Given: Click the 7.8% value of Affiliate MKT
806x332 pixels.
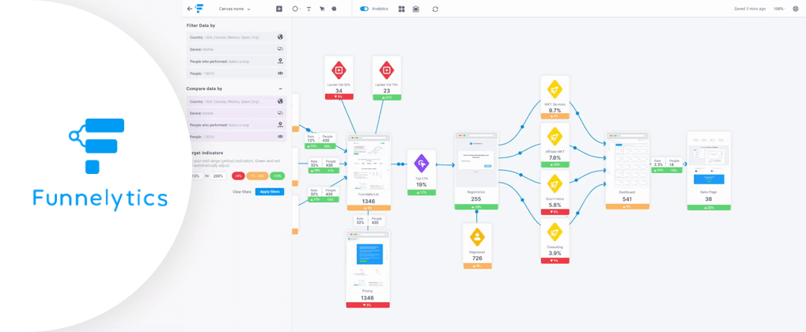Looking at the screenshot, I should [554, 157].
